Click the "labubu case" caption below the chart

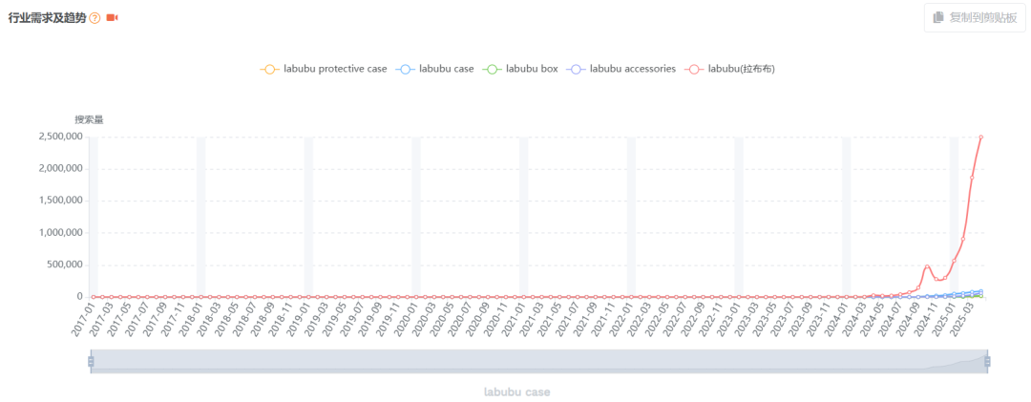516,391
